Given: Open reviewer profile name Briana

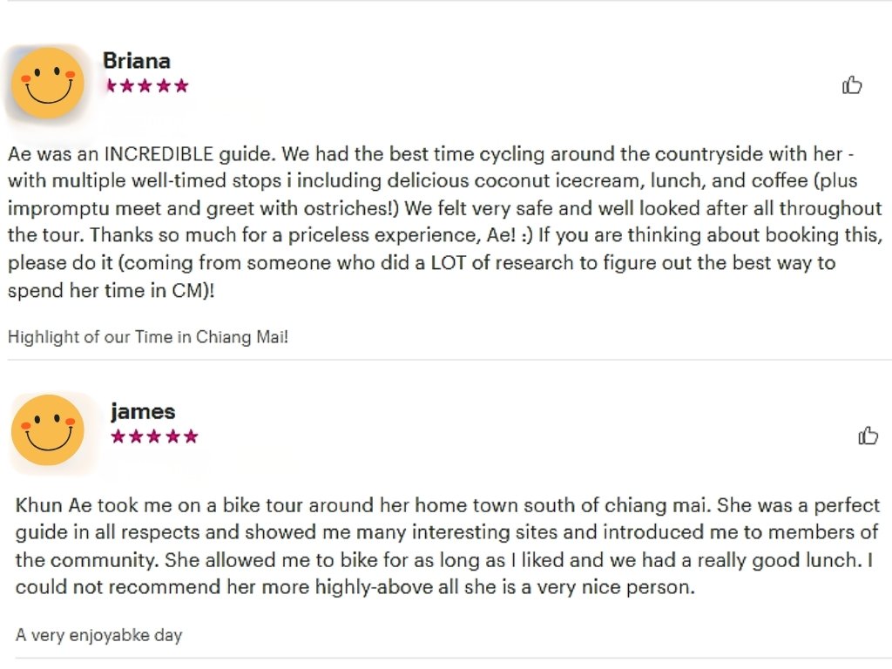Looking at the screenshot, I should click(x=137, y=61).
